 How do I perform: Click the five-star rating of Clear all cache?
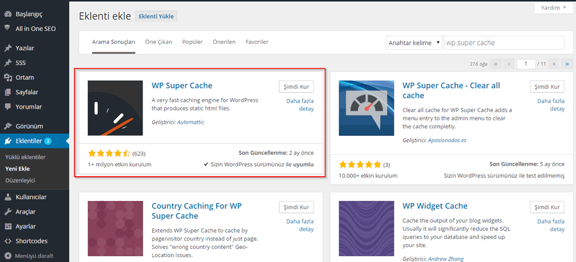click(360, 164)
